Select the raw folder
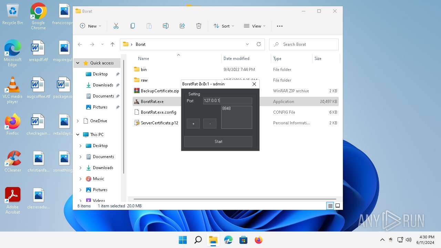This screenshot has height=248, width=441. pyautogui.click(x=144, y=80)
